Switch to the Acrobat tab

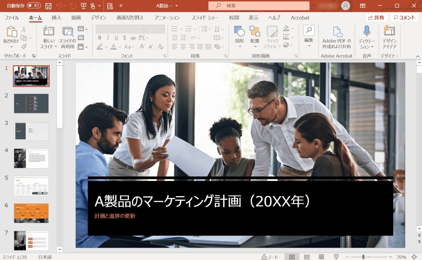pos(300,18)
